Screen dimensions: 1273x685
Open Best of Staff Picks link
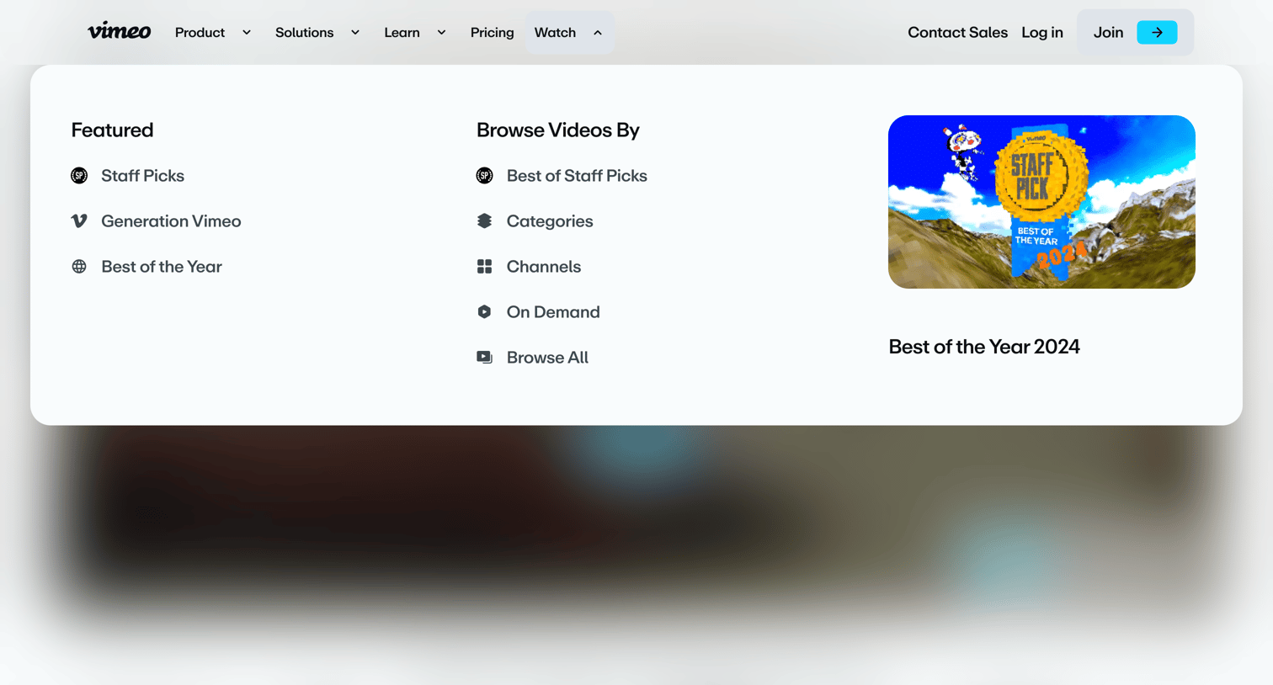click(x=577, y=176)
